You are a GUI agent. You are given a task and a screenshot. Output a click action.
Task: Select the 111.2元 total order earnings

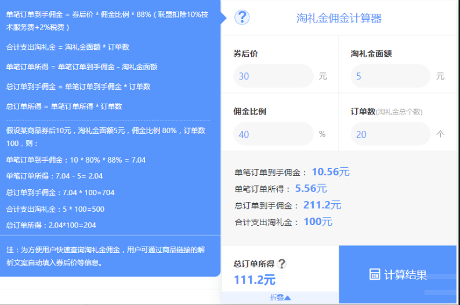click(x=255, y=280)
